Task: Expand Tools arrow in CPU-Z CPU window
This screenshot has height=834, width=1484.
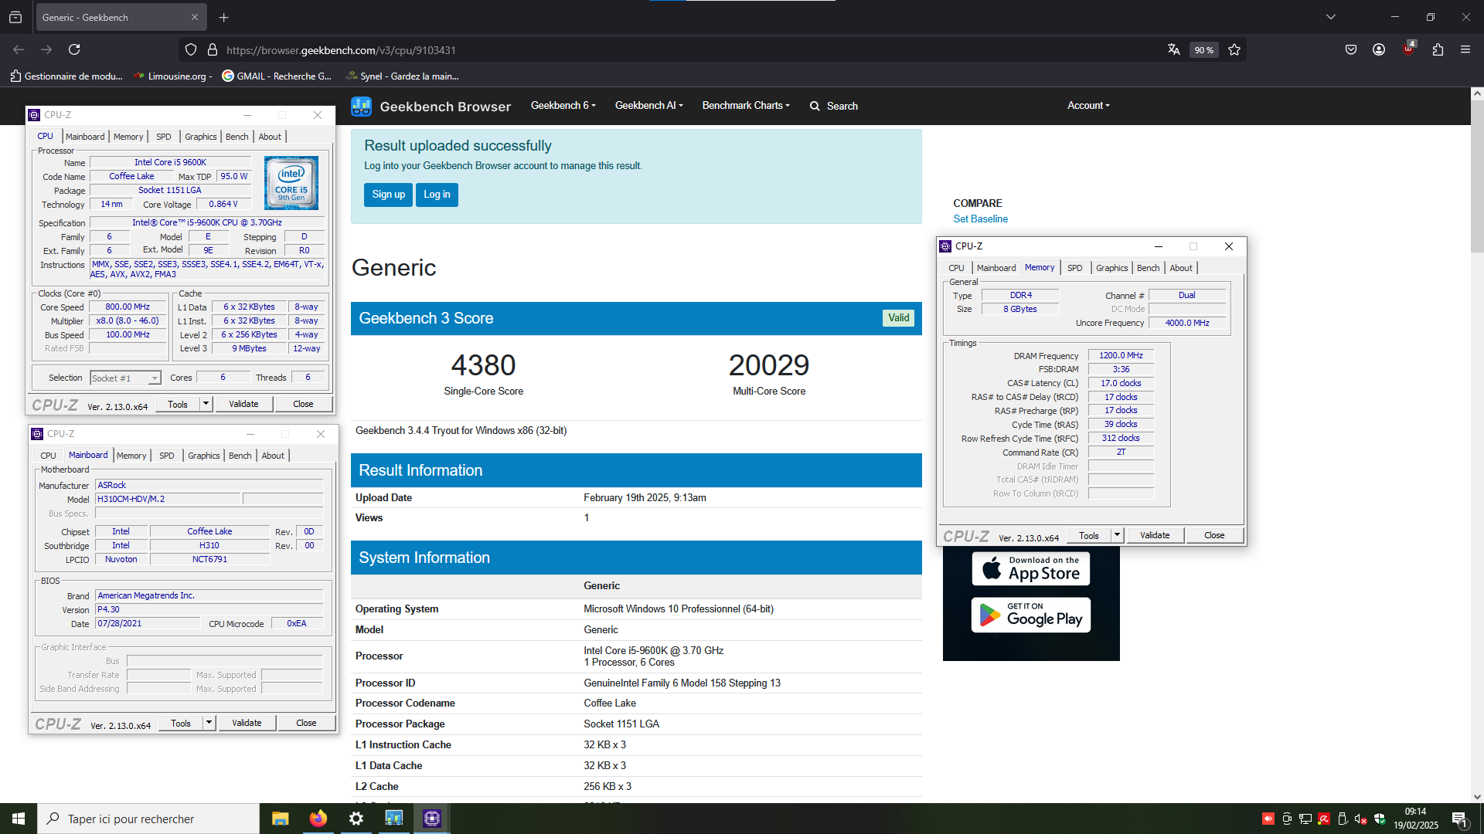Action: [206, 404]
